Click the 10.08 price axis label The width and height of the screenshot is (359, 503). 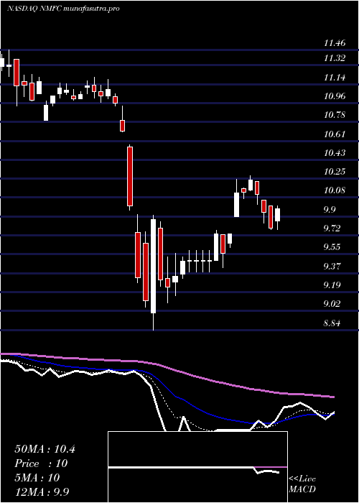click(x=335, y=190)
